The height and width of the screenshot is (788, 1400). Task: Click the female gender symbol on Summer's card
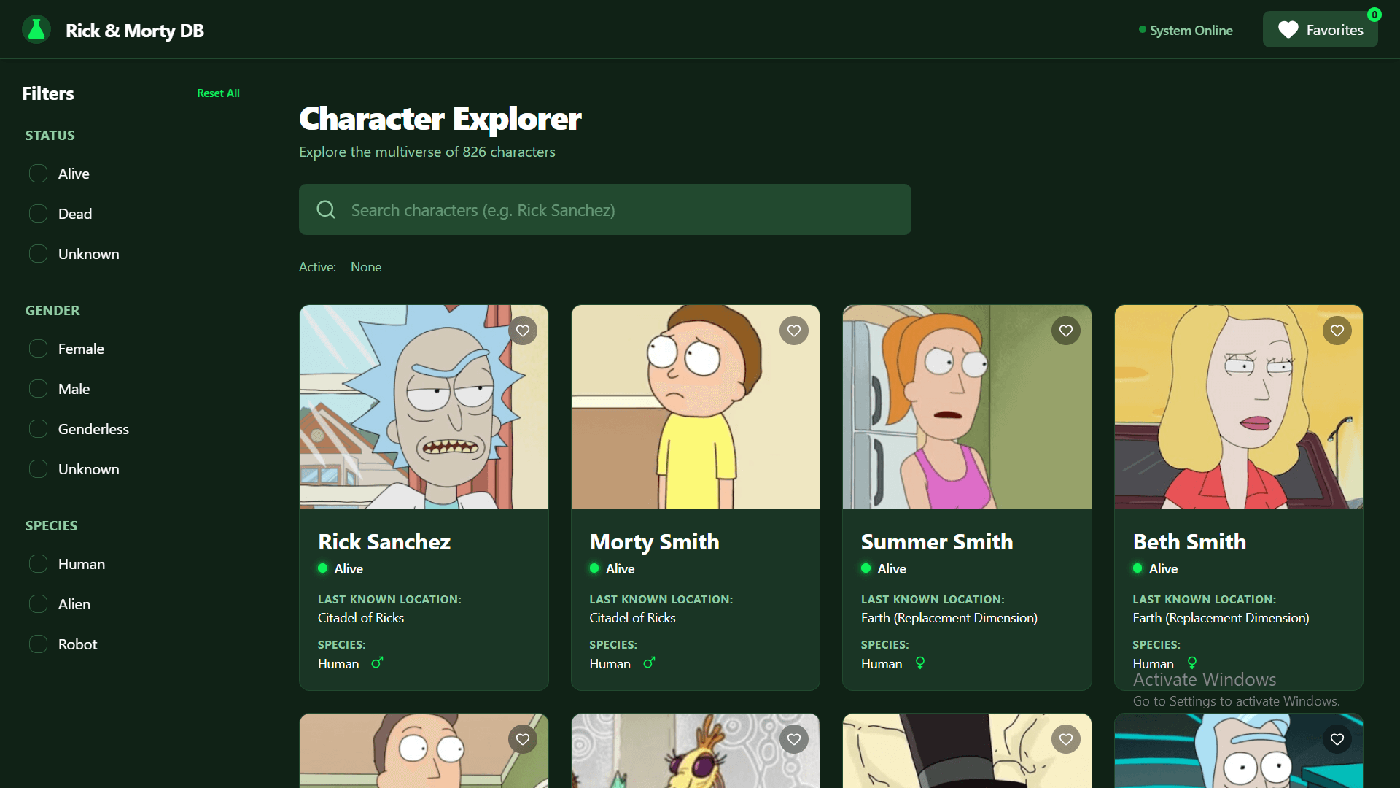(921, 663)
